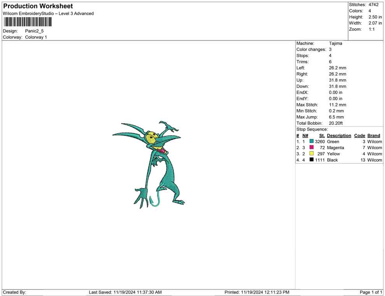Viewport: 385px width, 296px height.
Task: Click the stitch count '3260' for Green
Action: pos(320,141)
